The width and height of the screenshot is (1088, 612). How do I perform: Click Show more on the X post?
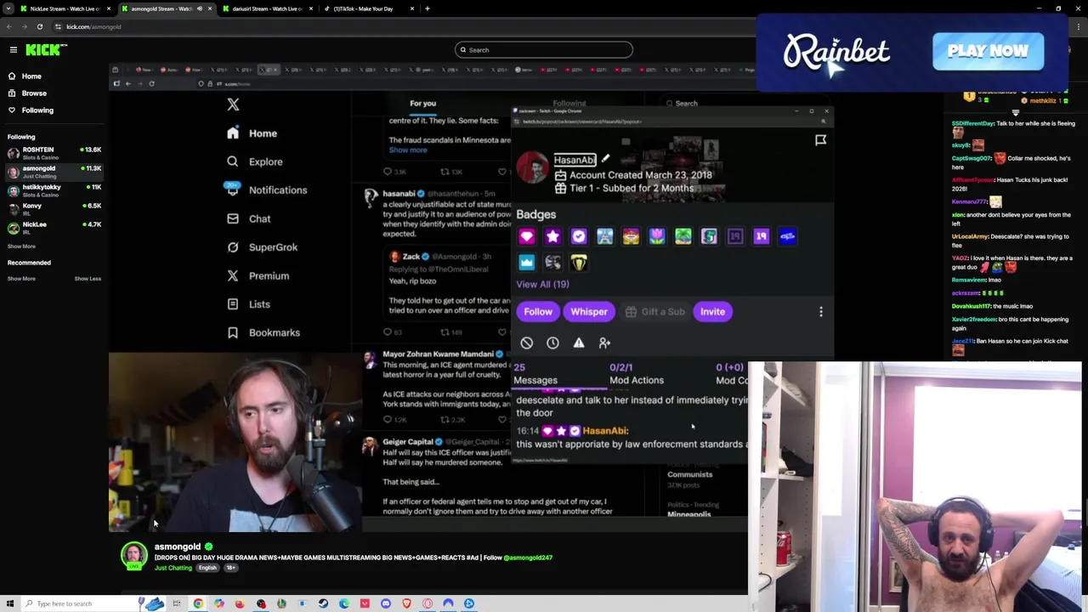point(408,150)
